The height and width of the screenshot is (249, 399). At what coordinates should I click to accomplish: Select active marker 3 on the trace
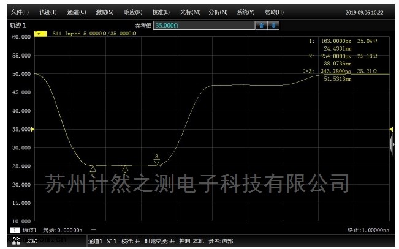click(157, 162)
